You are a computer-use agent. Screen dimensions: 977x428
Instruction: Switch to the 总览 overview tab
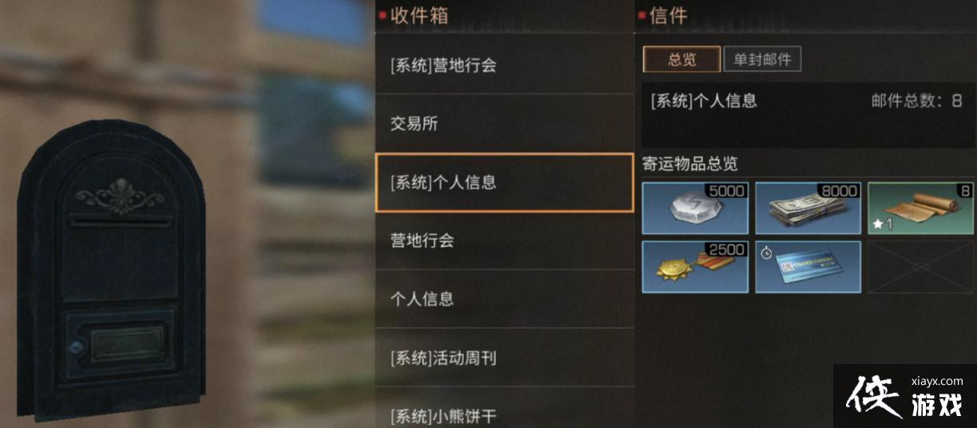pyautogui.click(x=682, y=60)
